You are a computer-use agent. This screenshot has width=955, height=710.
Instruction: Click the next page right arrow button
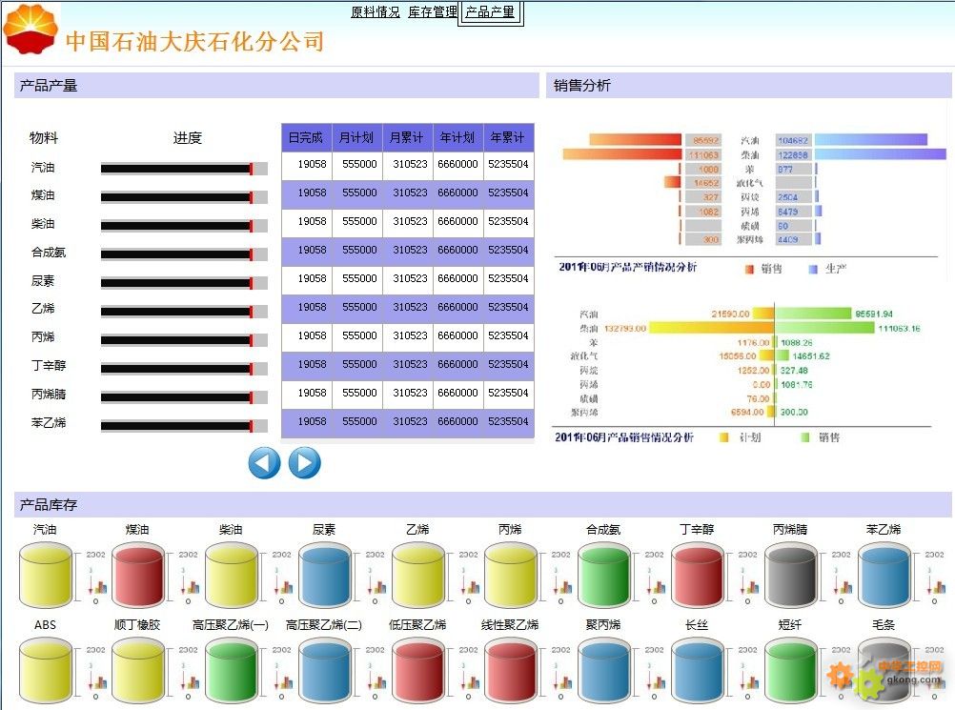305,463
